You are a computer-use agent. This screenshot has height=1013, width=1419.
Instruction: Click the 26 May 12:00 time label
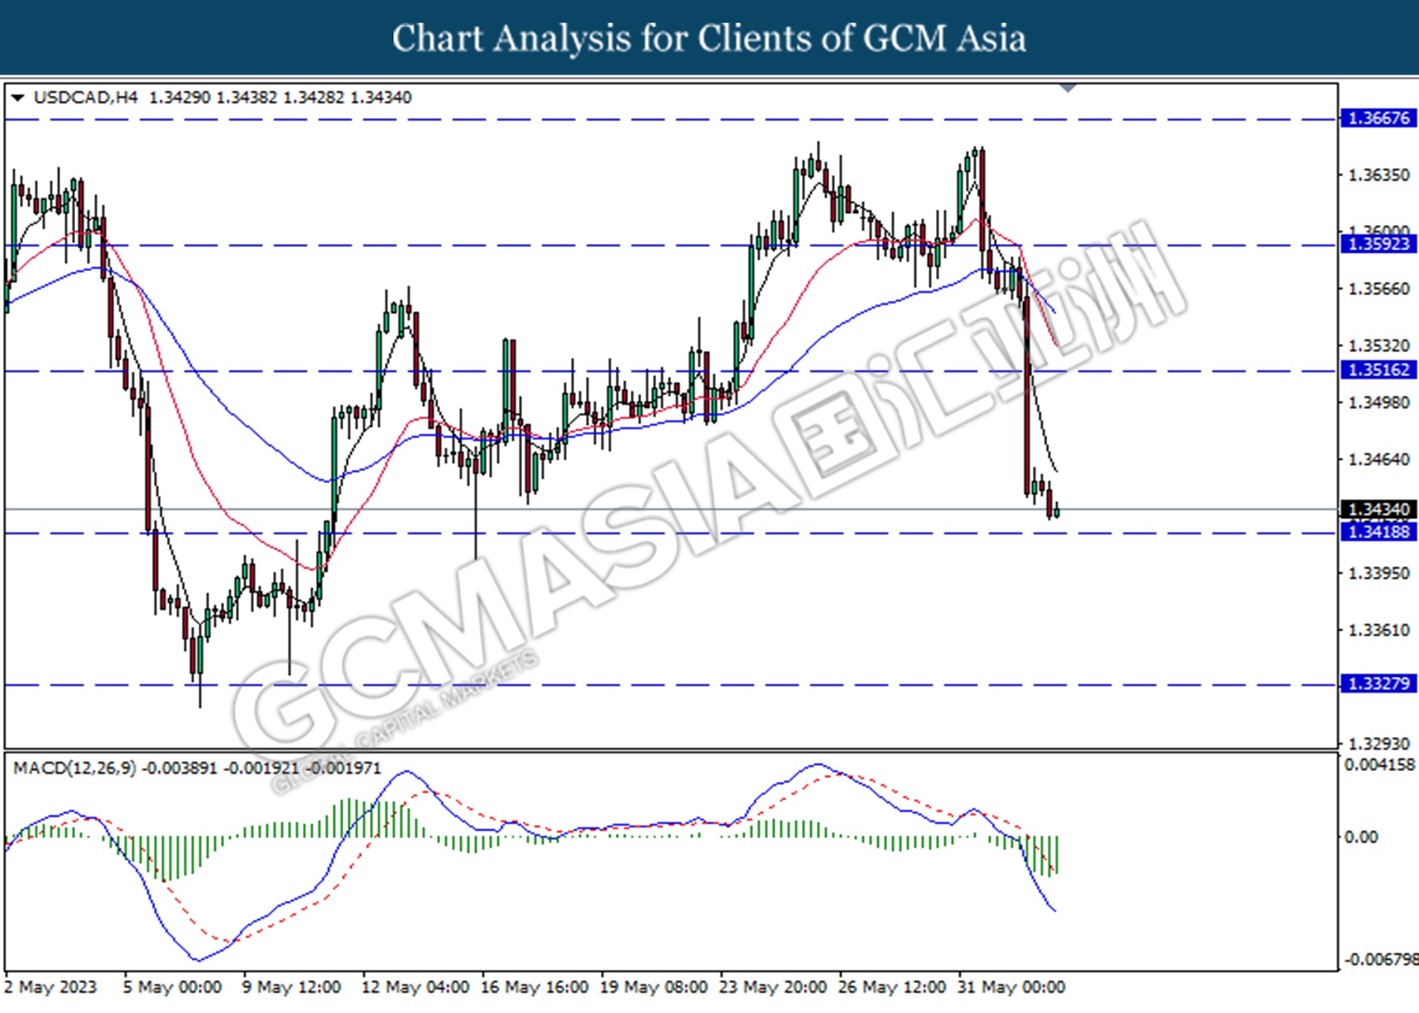tap(892, 987)
